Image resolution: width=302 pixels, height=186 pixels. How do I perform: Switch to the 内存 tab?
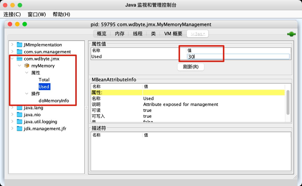pos(120,34)
